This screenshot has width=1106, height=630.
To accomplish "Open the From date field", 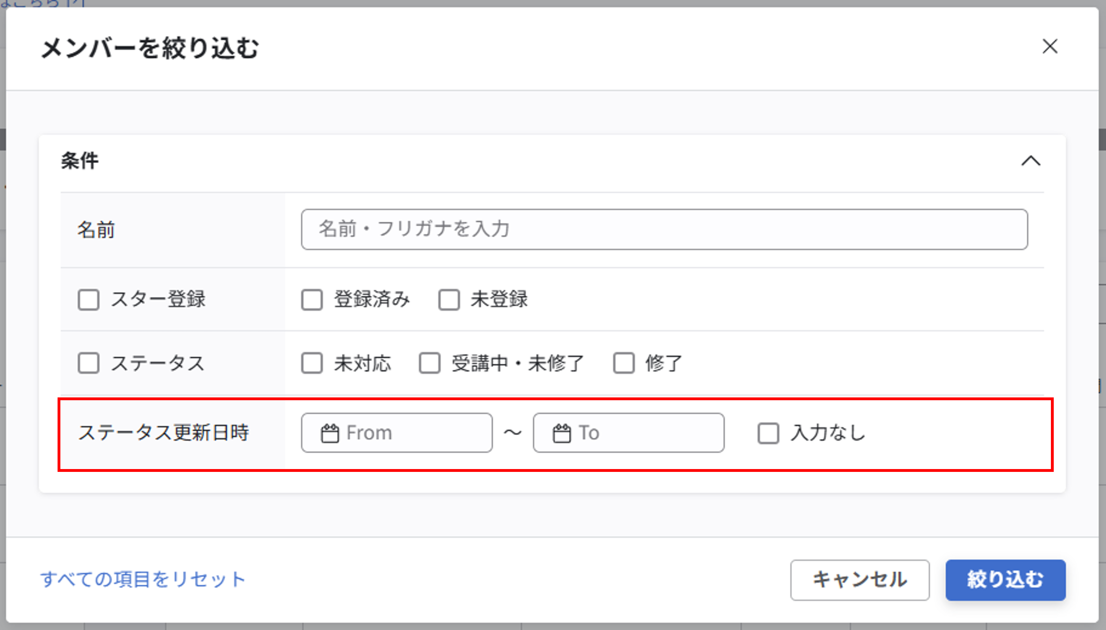I will click(x=397, y=433).
